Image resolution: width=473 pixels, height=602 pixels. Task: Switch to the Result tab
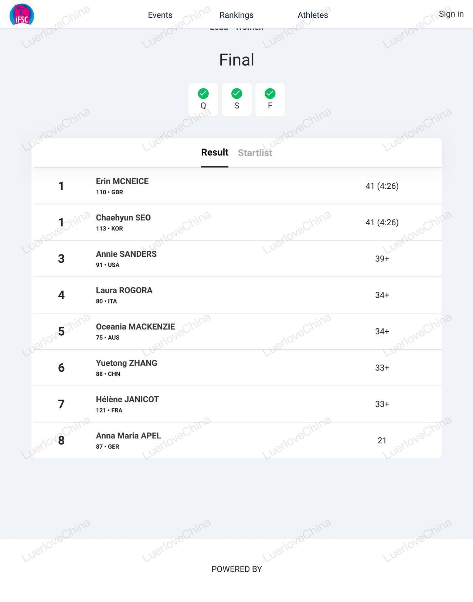point(215,153)
